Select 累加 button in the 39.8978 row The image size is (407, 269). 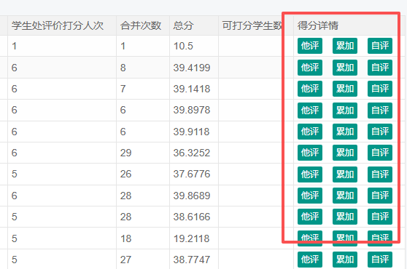click(345, 111)
